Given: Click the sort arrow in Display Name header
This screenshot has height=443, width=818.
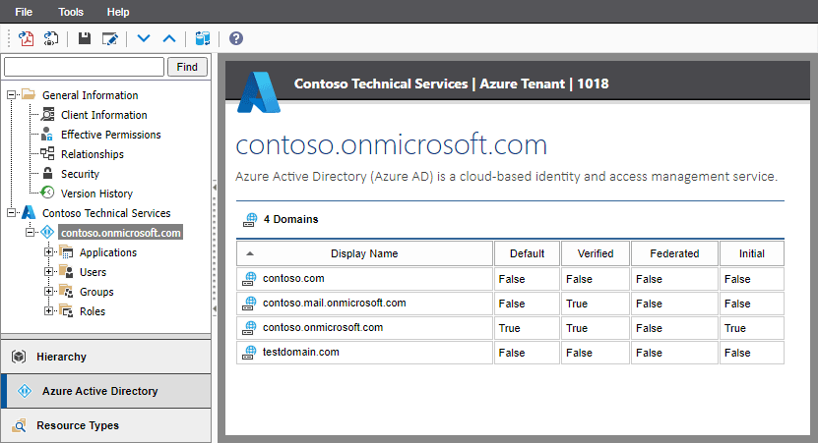Looking at the screenshot, I should [x=250, y=254].
